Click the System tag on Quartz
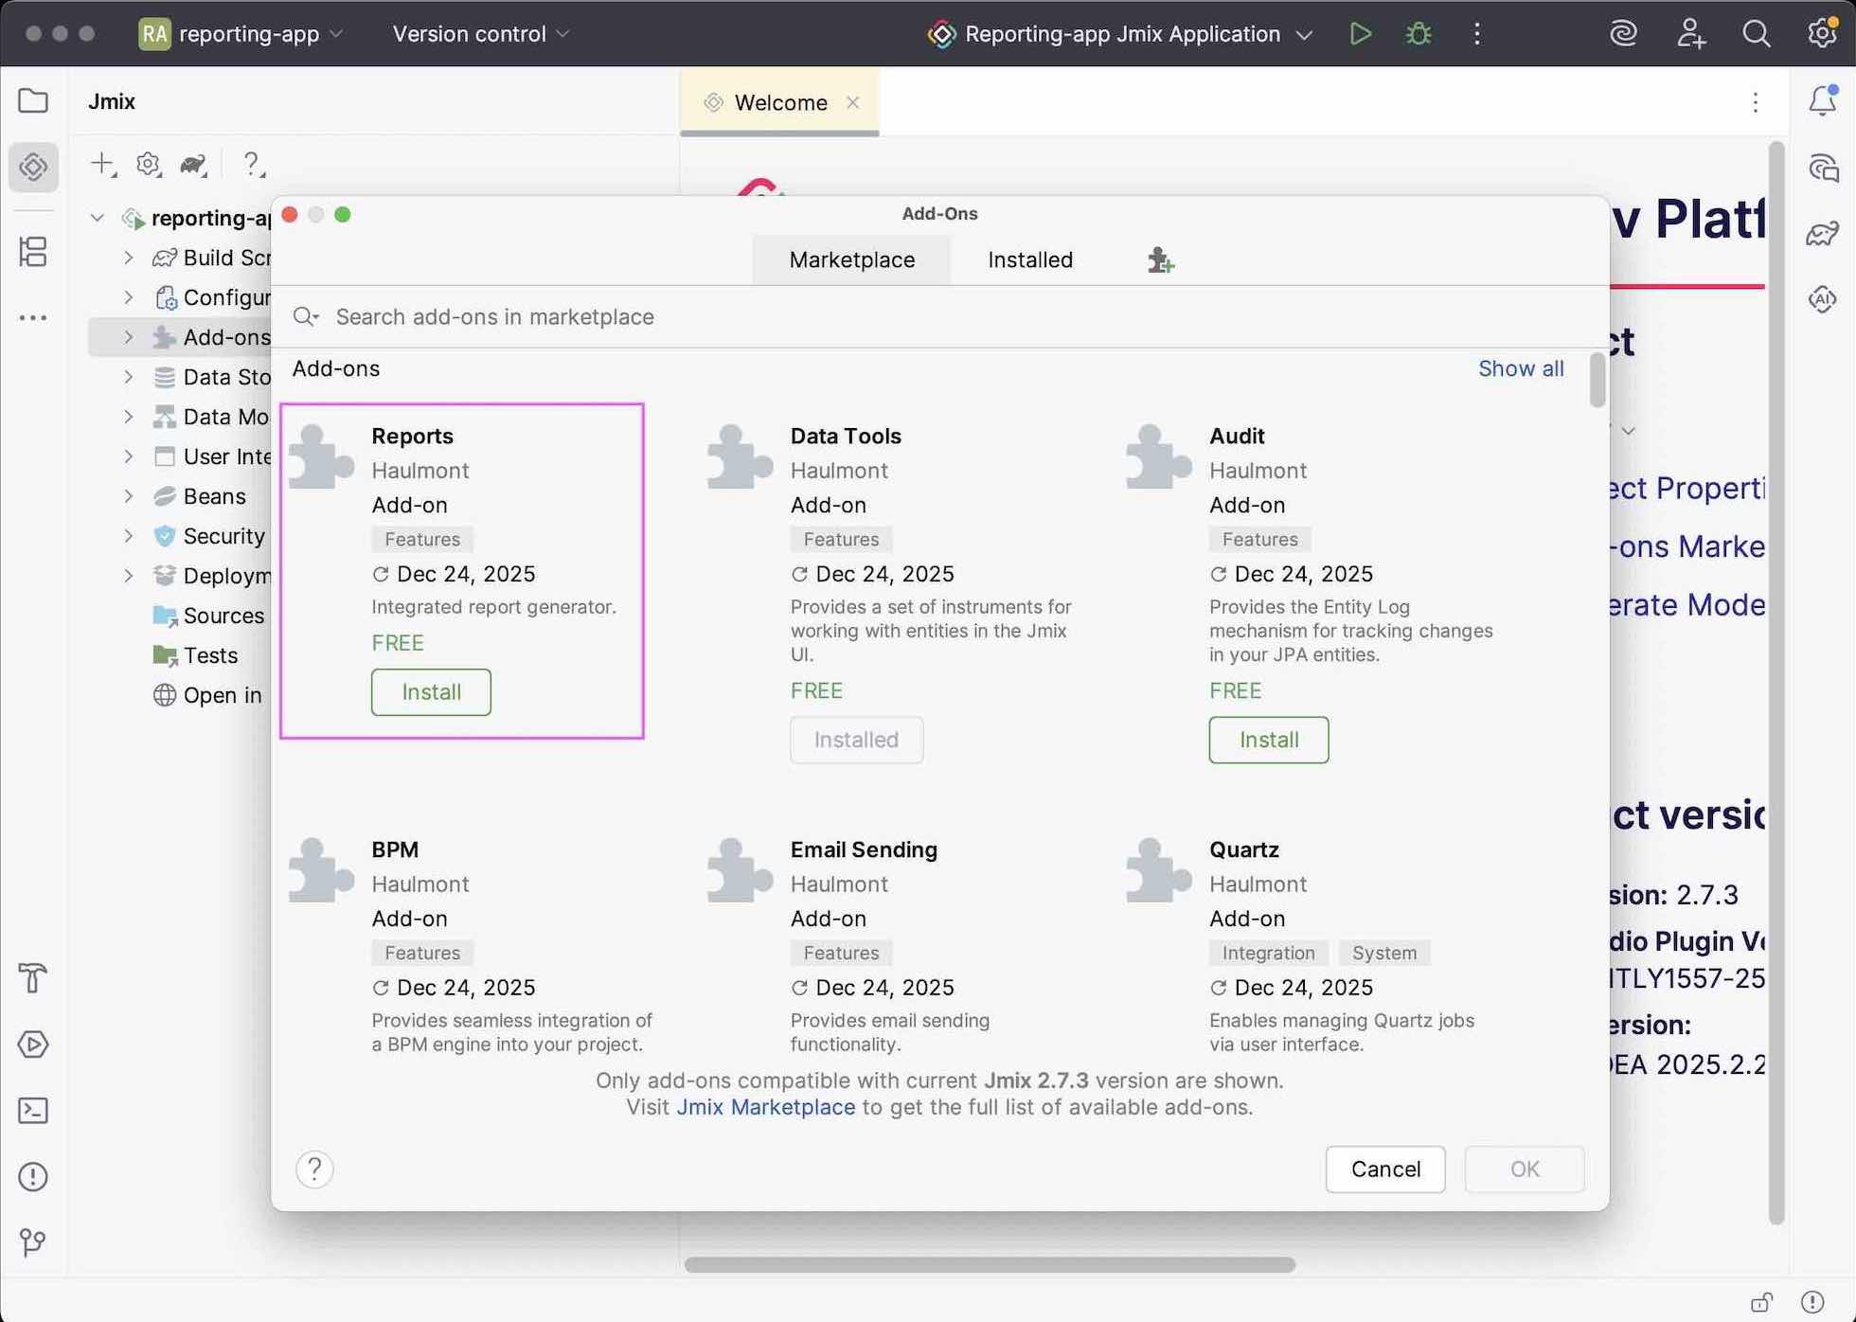Viewport: 1856px width, 1322px height. tap(1384, 953)
